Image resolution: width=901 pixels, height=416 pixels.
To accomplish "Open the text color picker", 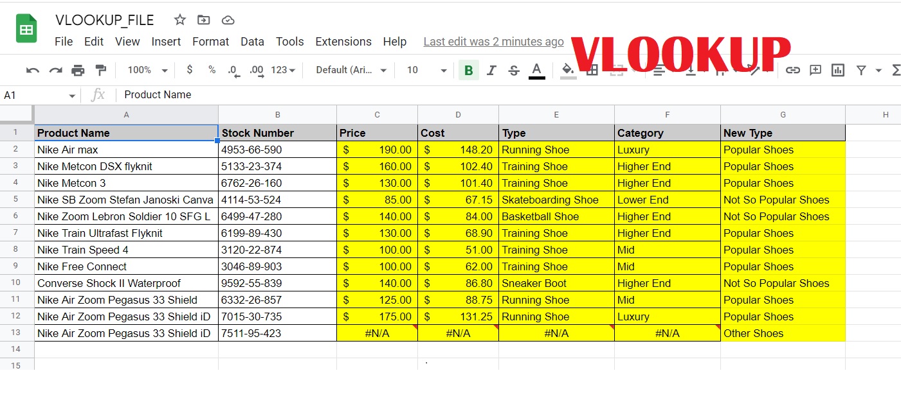I will point(537,71).
